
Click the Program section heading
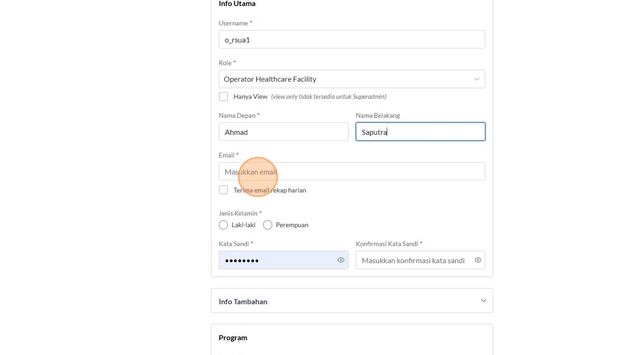[233, 337]
